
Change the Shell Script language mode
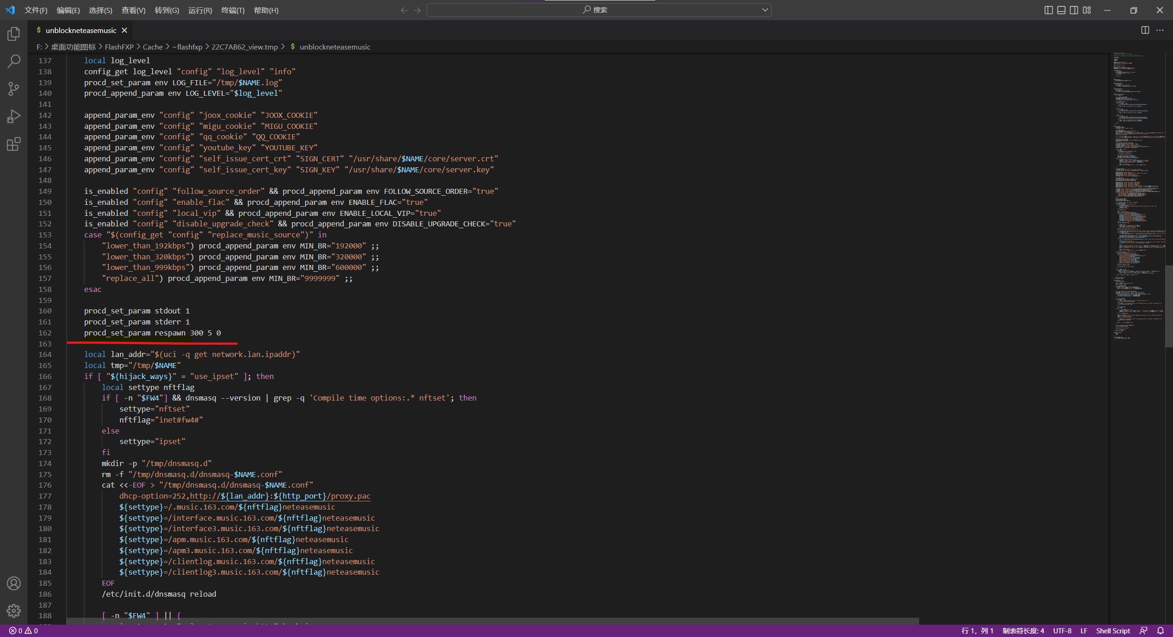point(1113,631)
